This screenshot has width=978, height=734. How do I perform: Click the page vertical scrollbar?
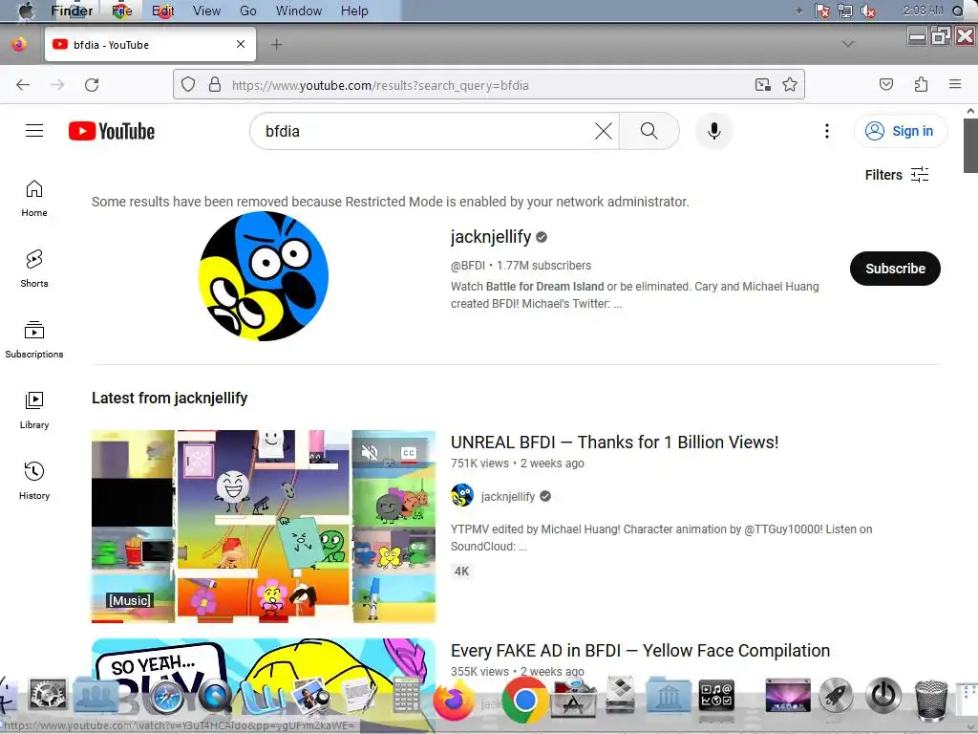tap(970, 145)
